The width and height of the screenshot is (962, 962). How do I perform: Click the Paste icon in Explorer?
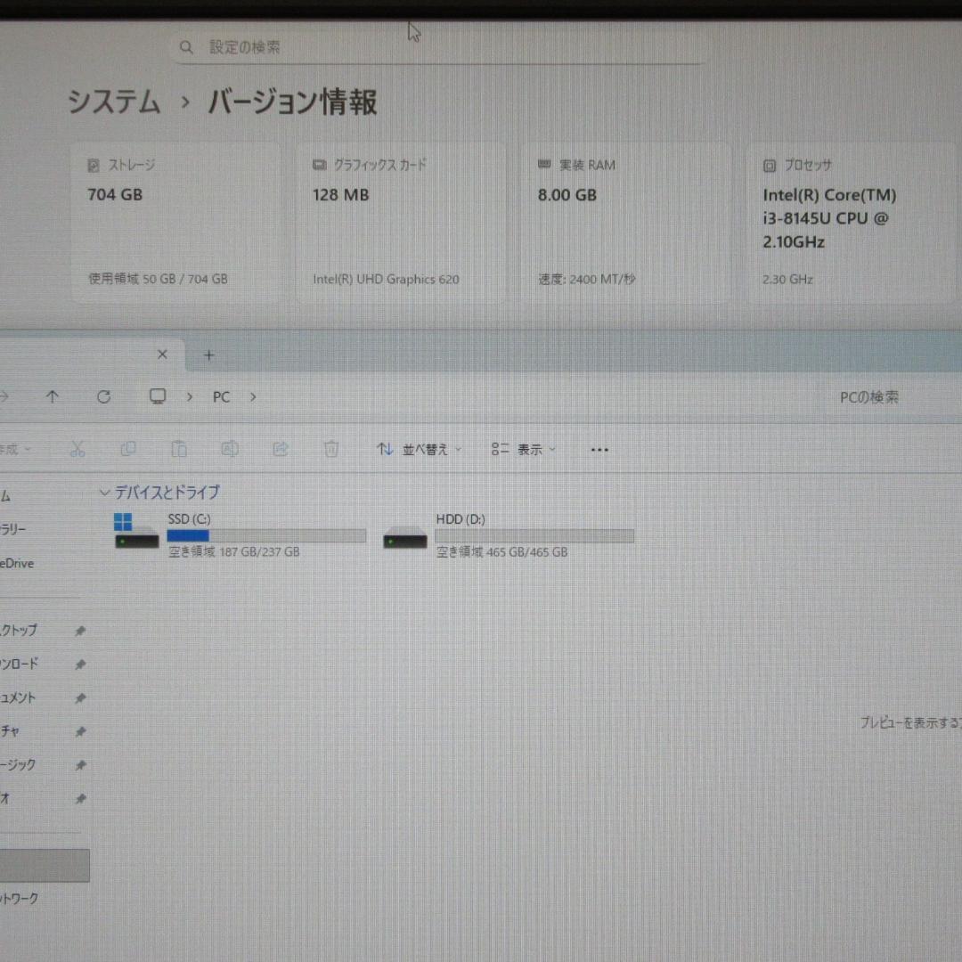coord(179,449)
